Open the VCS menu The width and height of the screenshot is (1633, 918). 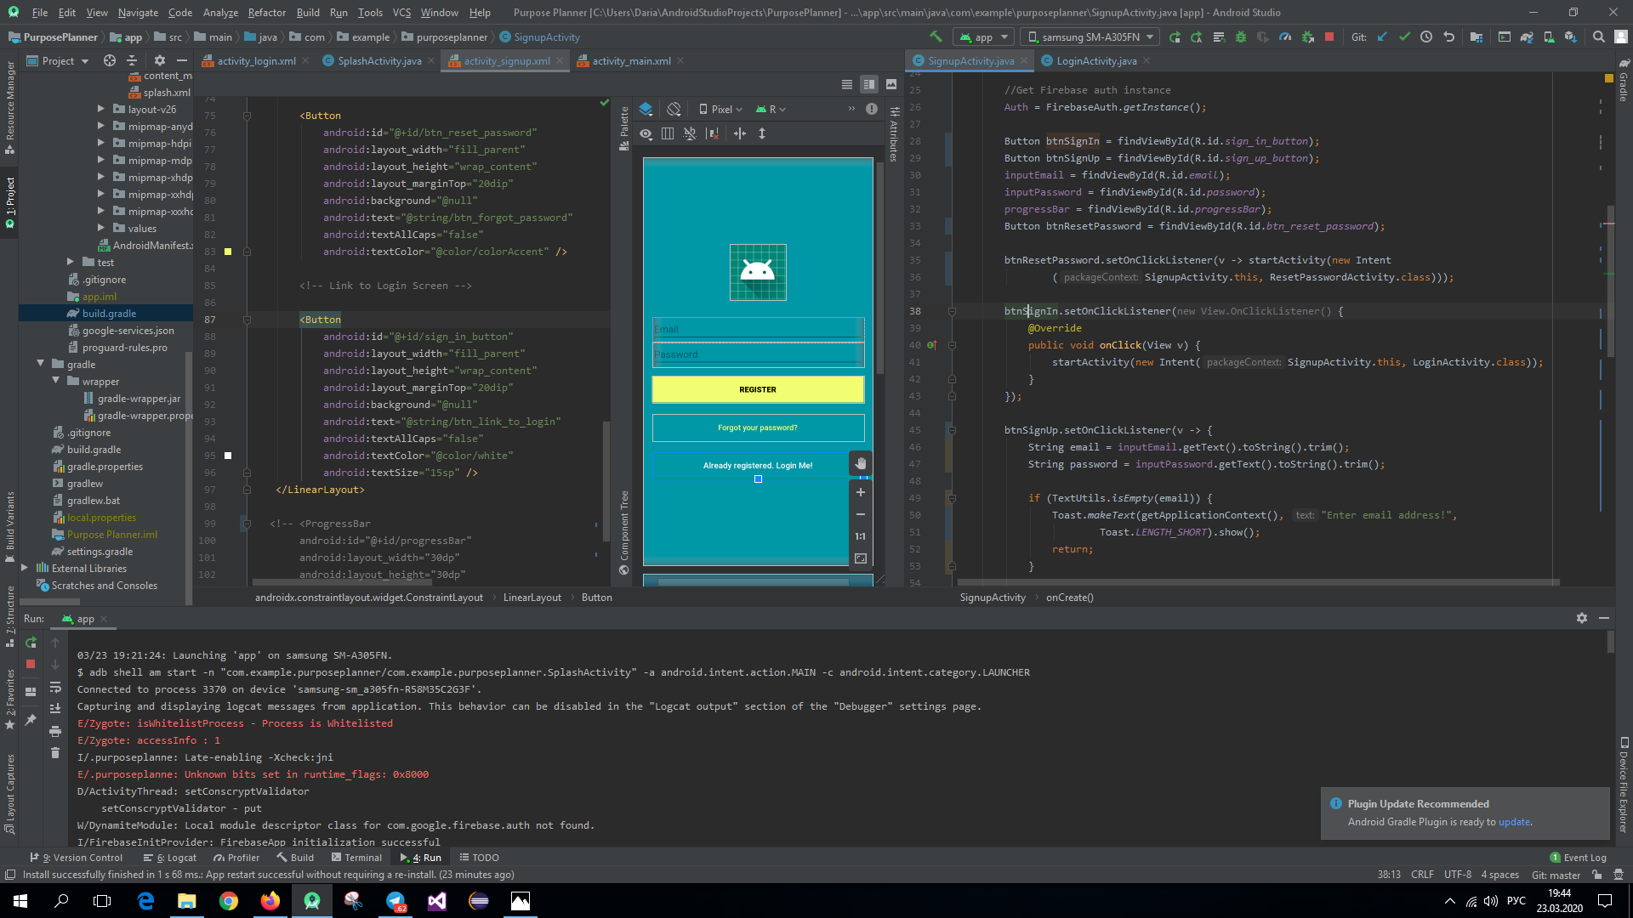tap(401, 12)
